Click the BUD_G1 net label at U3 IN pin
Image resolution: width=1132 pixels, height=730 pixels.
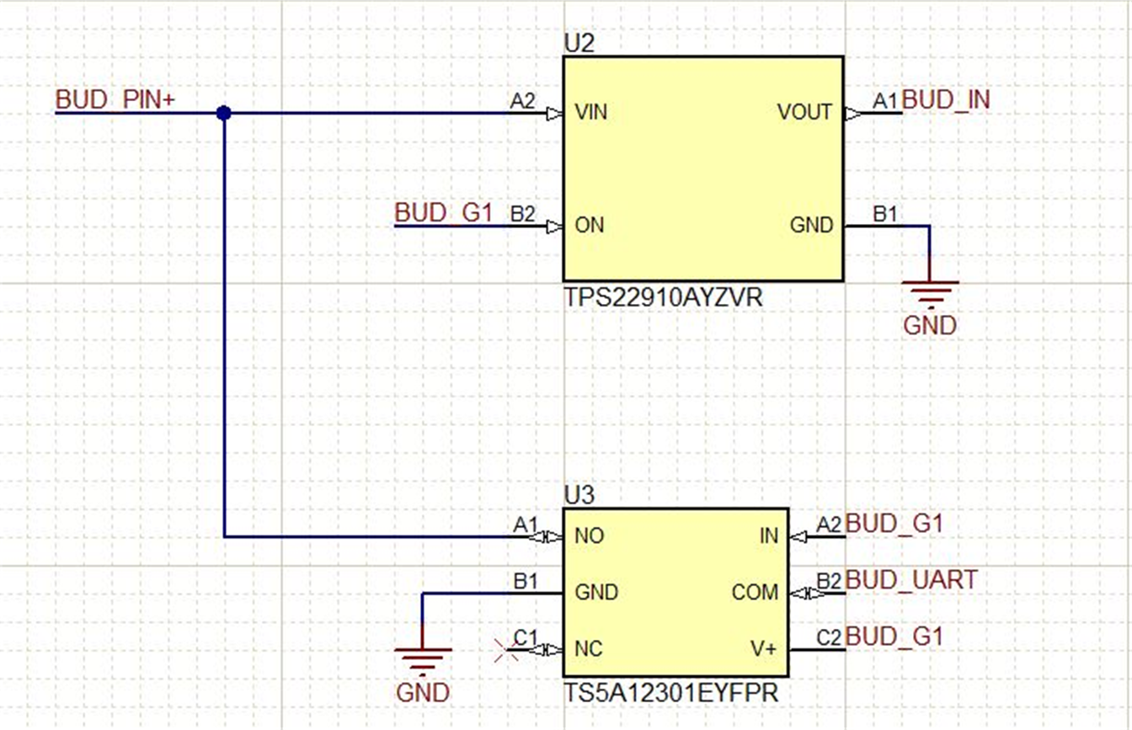coord(894,524)
